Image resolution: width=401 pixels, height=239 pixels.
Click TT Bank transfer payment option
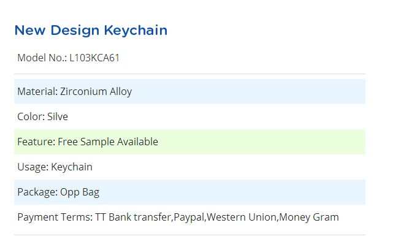(134, 217)
